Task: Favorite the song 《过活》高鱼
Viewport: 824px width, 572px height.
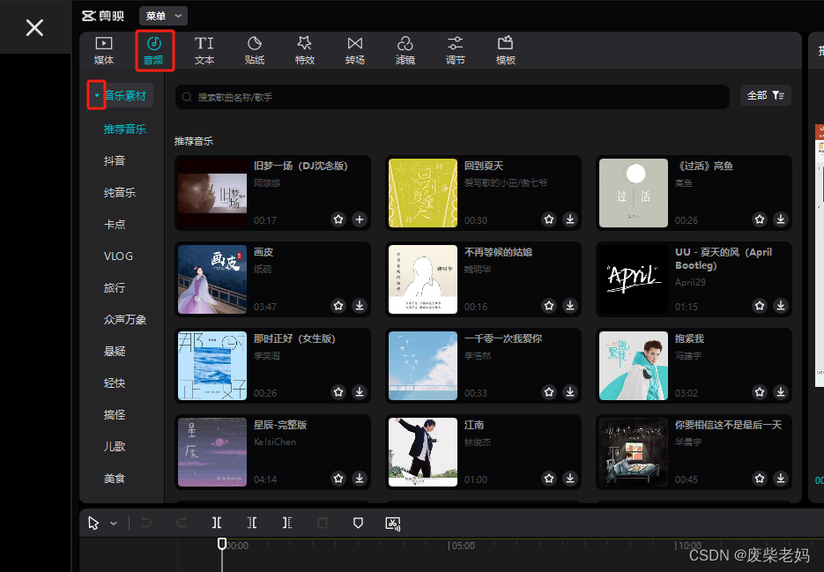Action: 760,219
